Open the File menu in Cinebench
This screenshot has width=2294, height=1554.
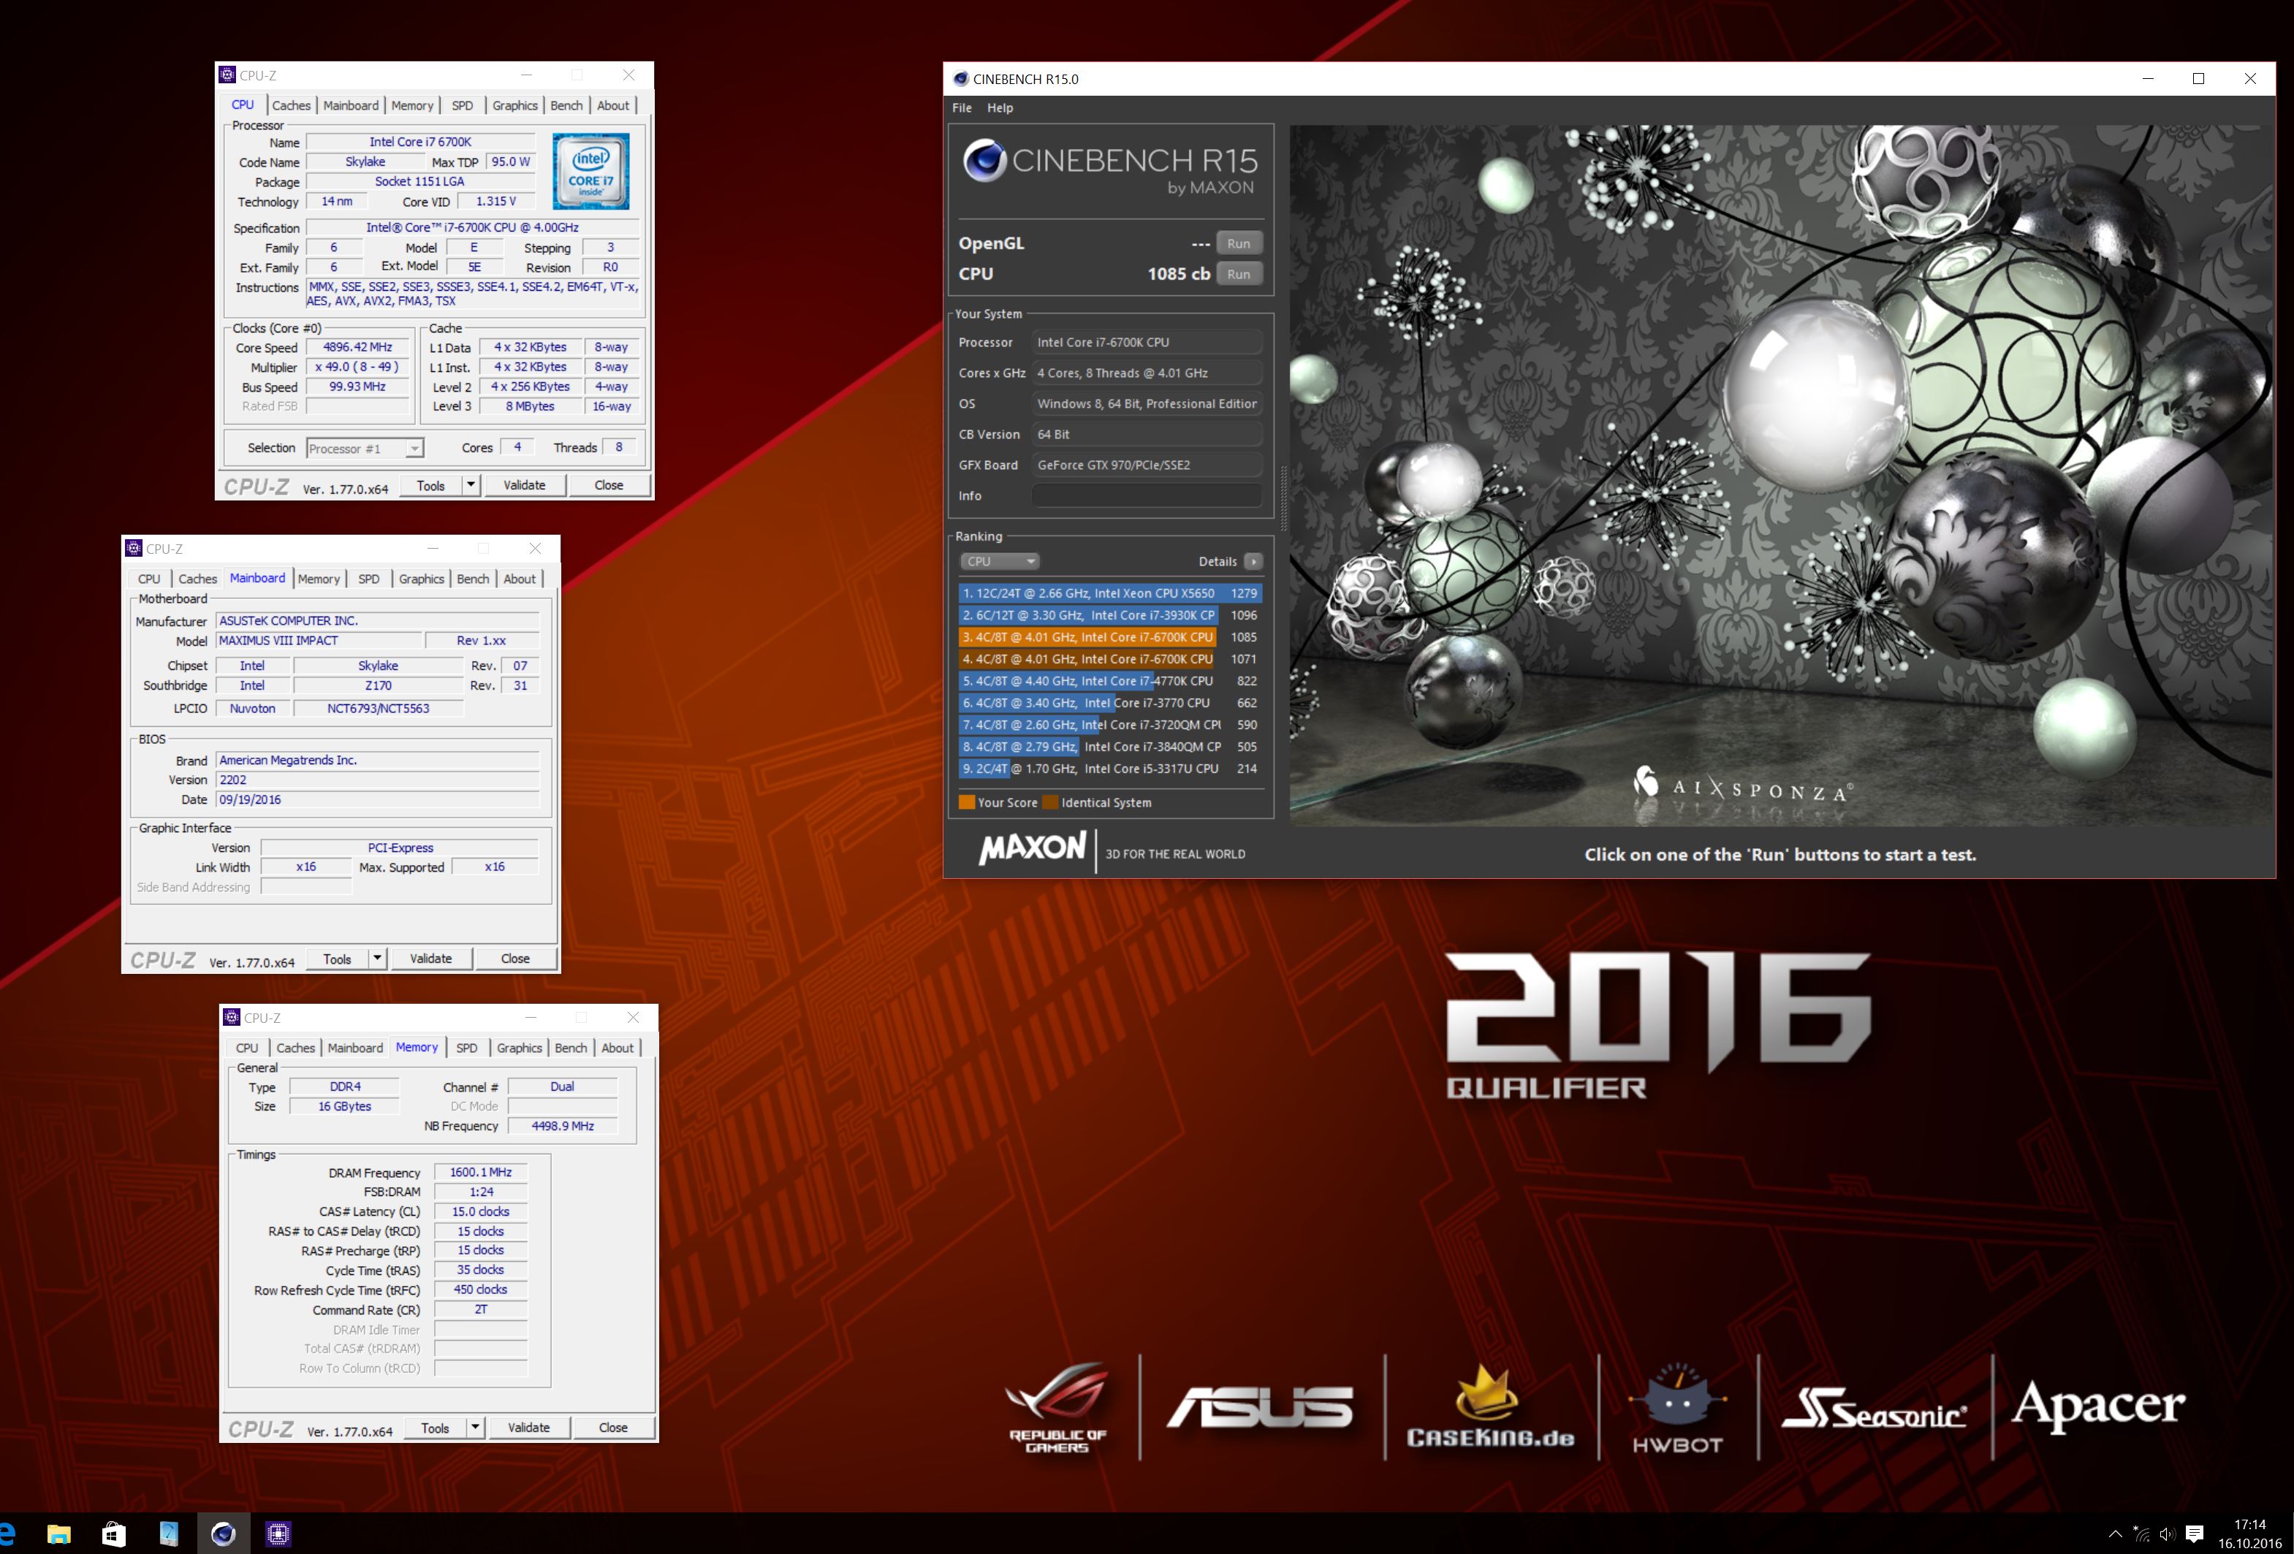962,107
